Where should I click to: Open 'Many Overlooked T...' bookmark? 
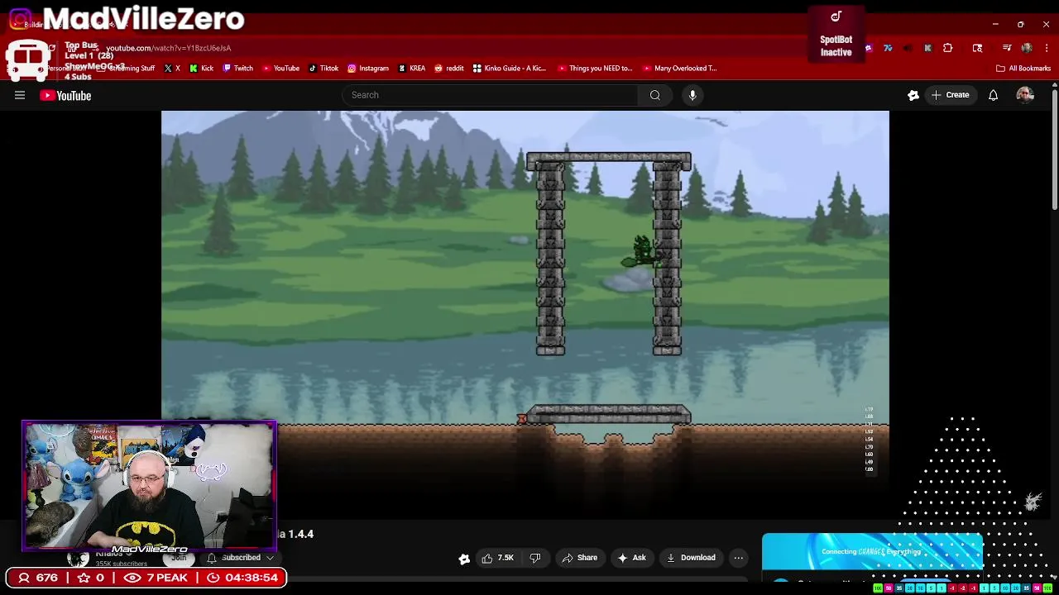[x=680, y=69]
